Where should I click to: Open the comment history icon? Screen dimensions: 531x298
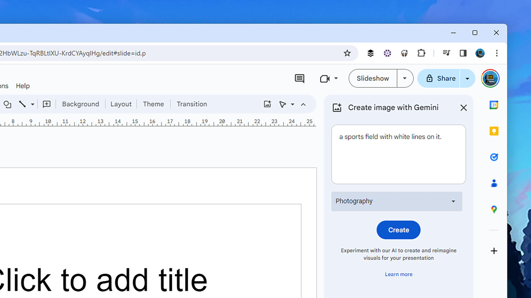tap(299, 78)
